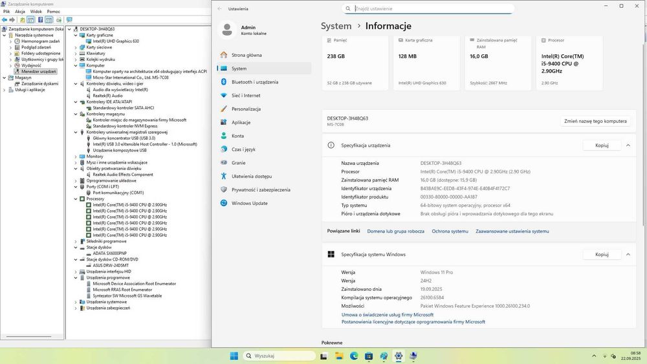Open Windows Update settings

[264, 203]
